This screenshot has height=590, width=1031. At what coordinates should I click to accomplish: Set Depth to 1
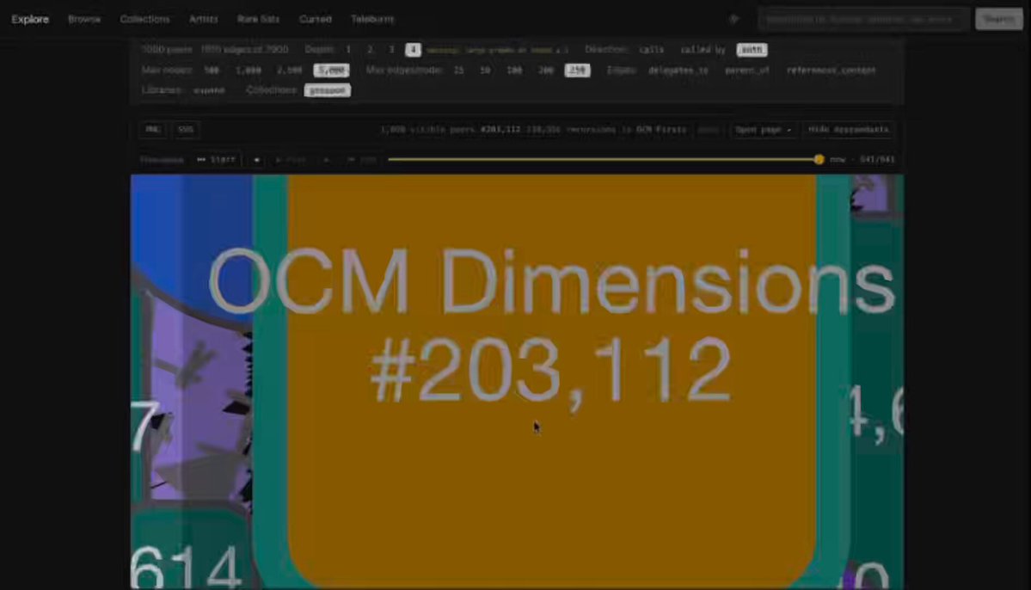348,50
